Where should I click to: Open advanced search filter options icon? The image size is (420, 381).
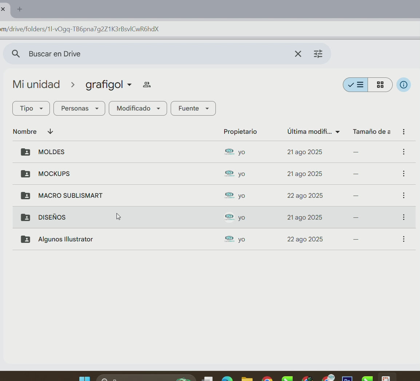(x=318, y=54)
